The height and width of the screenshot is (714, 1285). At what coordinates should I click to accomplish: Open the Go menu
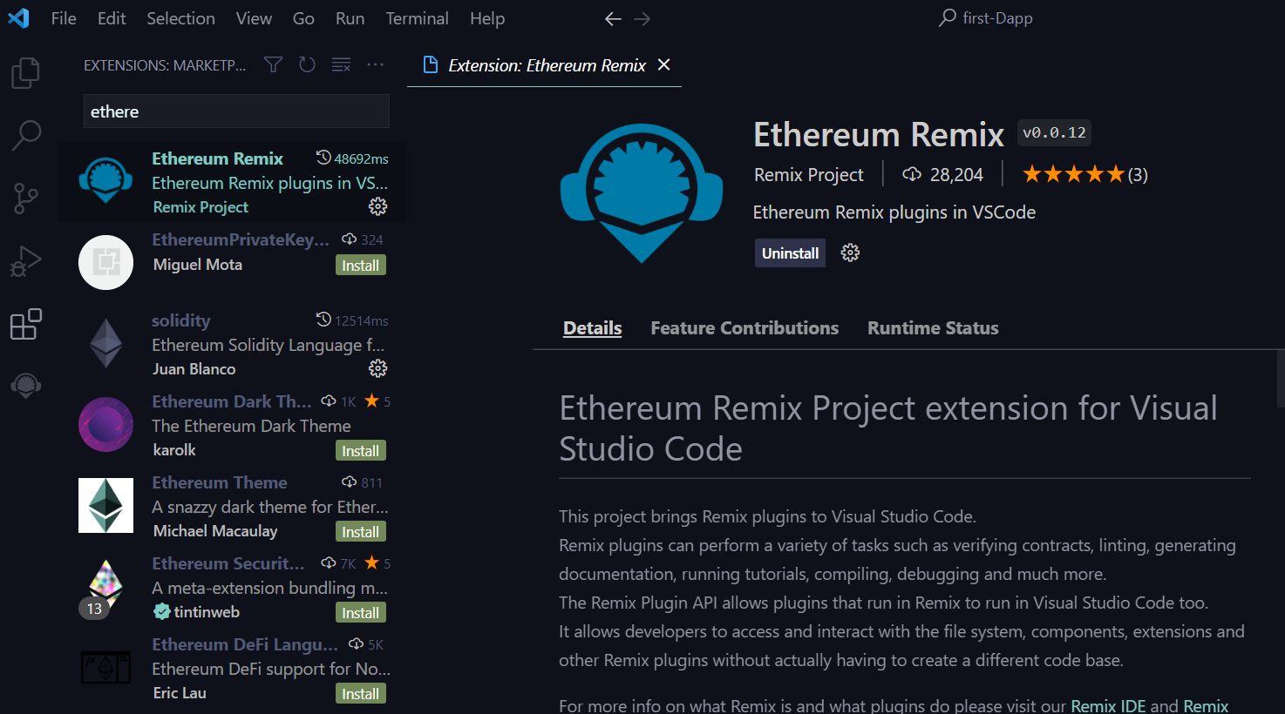point(303,18)
